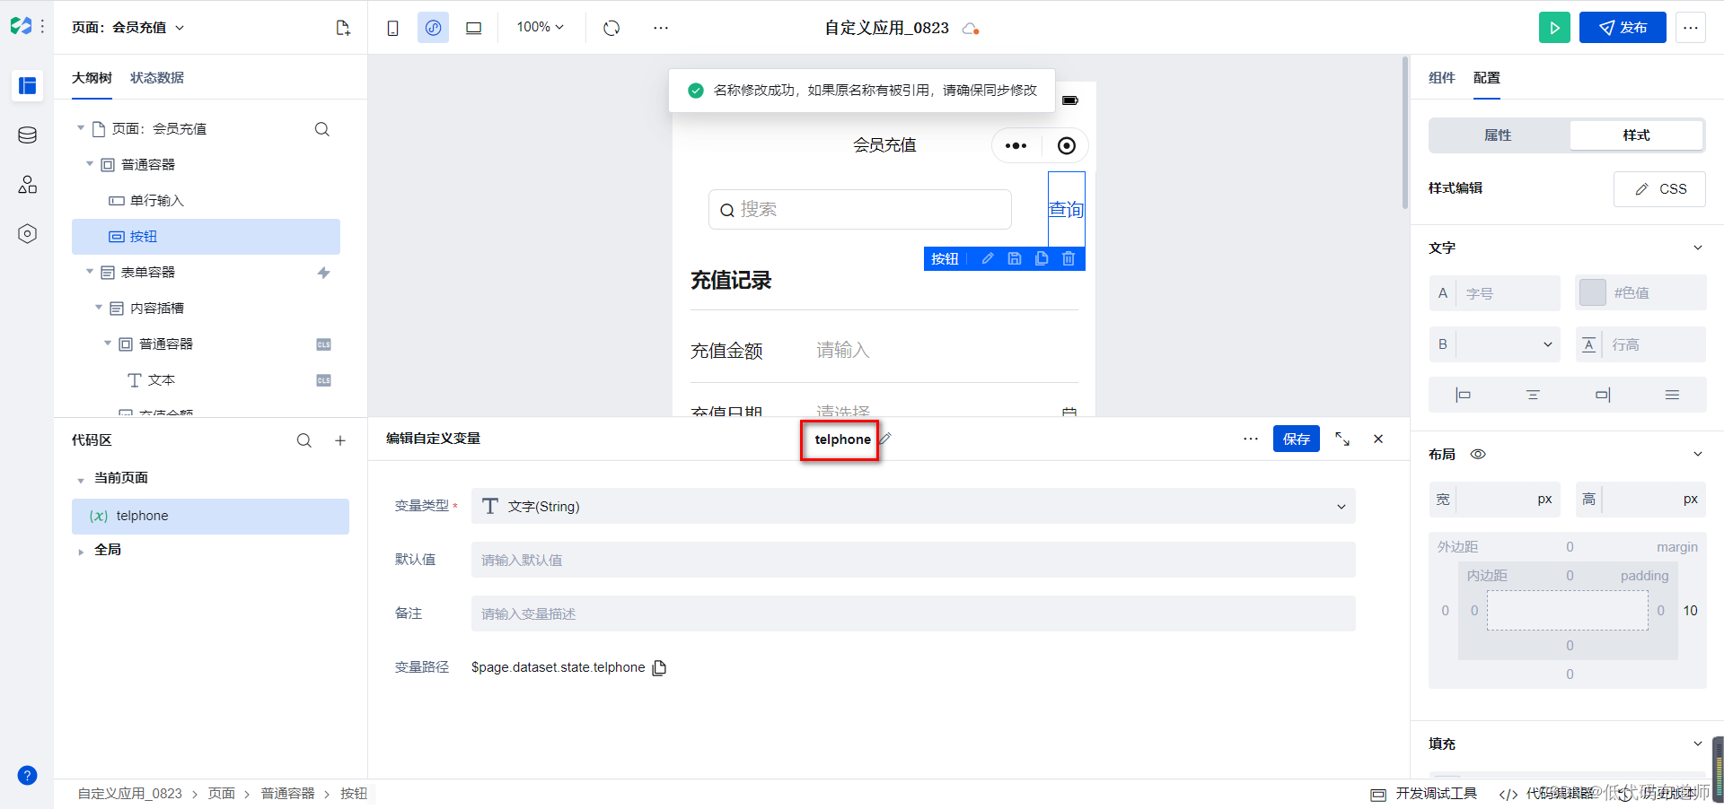The image size is (1724, 809).
Task: Expand the variable editor panel fullscreen
Action: [1342, 439]
